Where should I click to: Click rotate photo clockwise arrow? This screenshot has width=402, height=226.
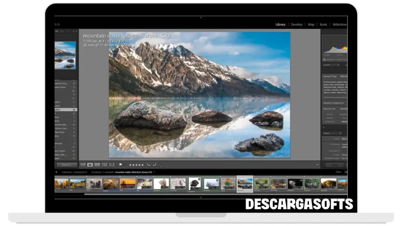tap(154, 165)
